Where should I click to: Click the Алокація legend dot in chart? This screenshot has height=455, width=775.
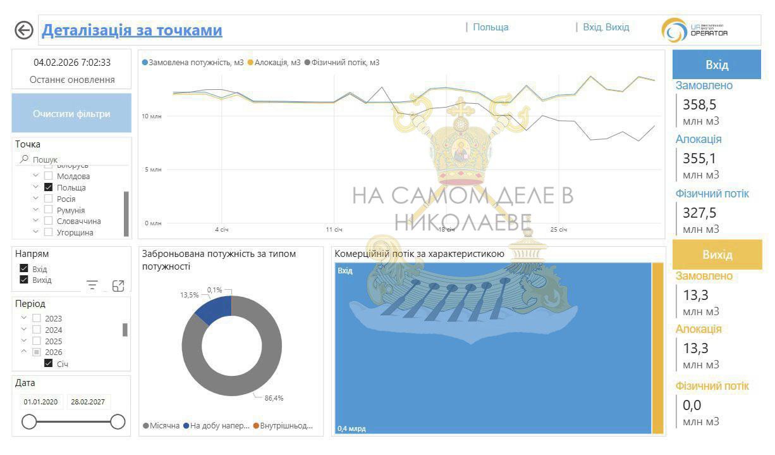tap(250, 63)
